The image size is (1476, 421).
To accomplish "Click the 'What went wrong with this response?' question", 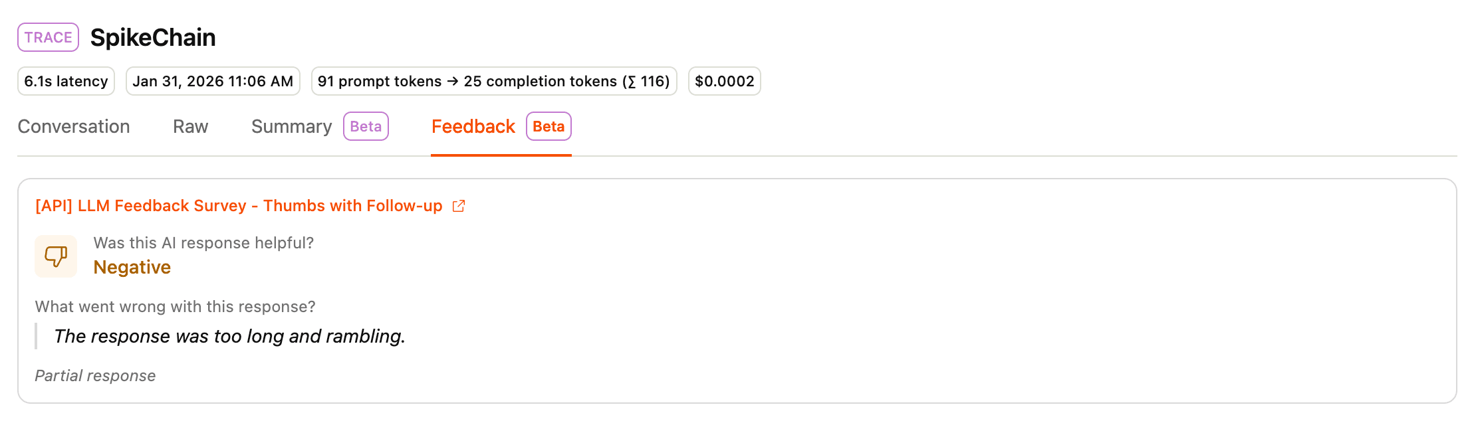I will [175, 307].
